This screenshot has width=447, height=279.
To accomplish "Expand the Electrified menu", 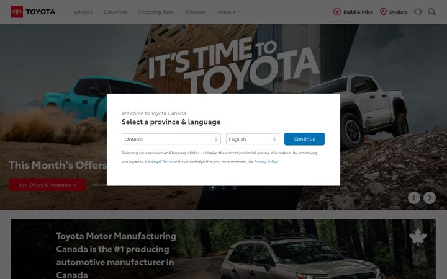I will pos(117,12).
